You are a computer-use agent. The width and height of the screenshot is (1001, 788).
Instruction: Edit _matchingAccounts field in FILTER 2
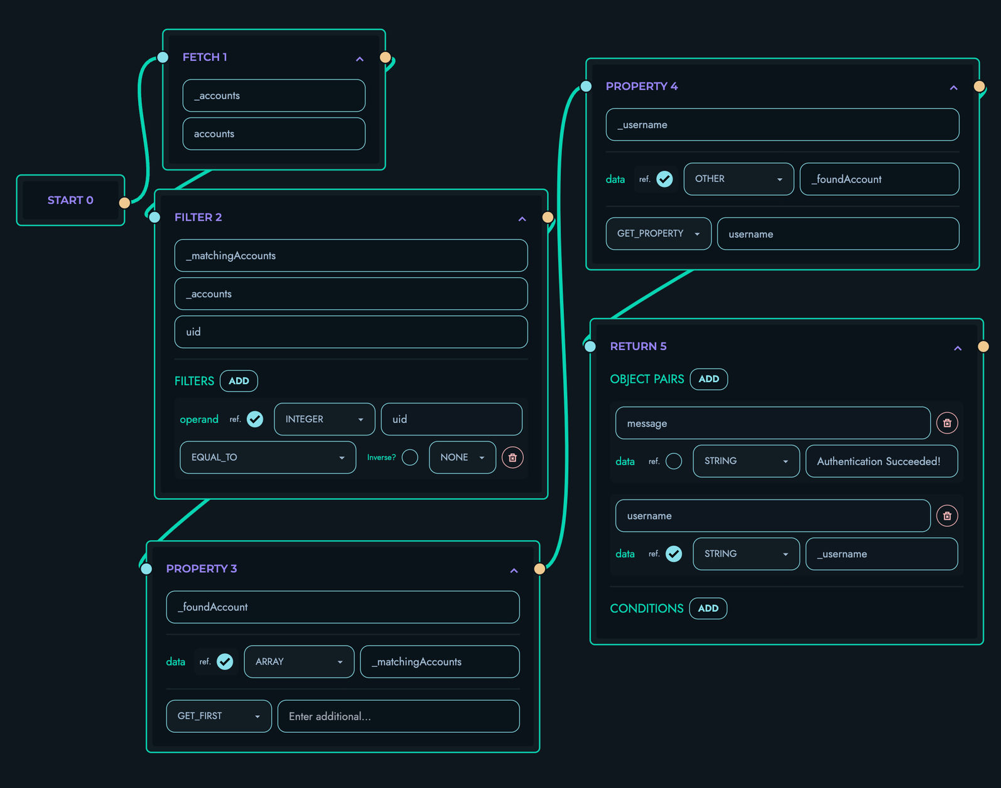coord(351,255)
